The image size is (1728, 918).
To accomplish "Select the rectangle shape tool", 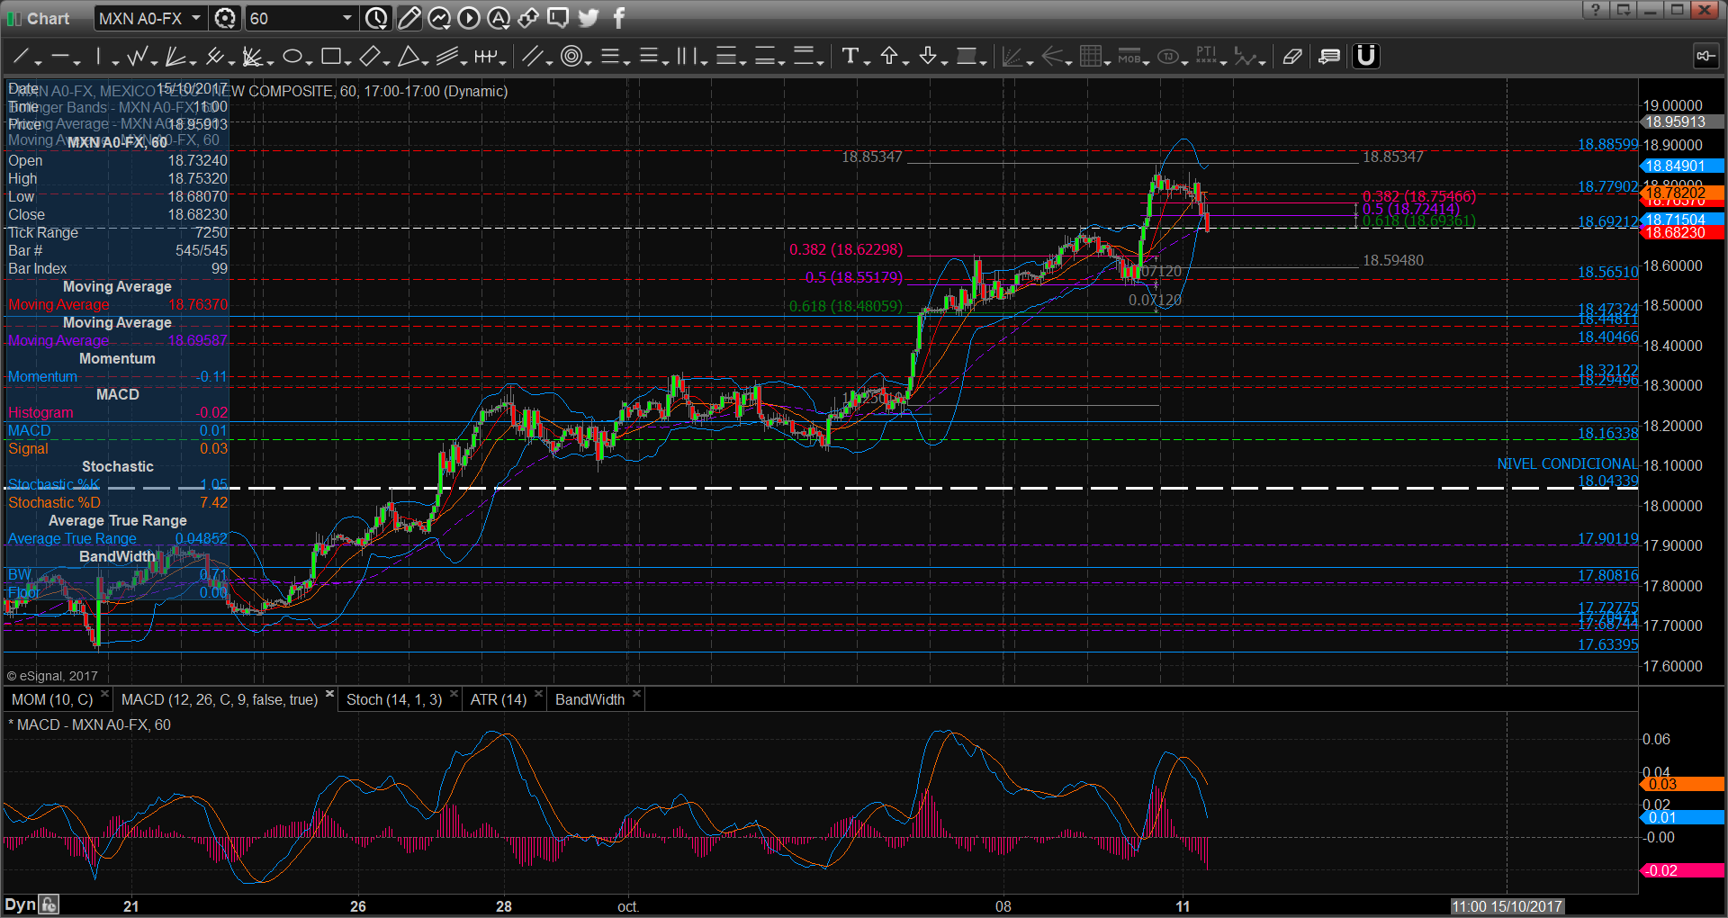I will pyautogui.click(x=330, y=57).
